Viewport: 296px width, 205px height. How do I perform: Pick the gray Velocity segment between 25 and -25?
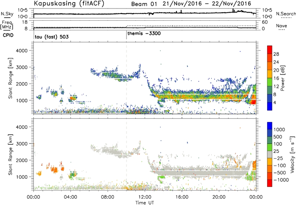tap(270, 154)
